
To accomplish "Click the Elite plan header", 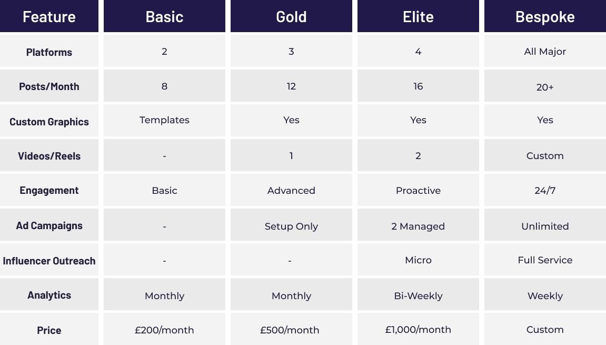I will point(418,16).
